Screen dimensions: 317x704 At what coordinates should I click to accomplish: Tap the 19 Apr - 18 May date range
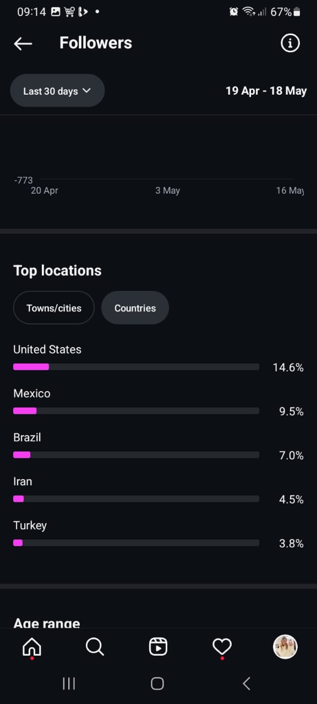pyautogui.click(x=266, y=91)
